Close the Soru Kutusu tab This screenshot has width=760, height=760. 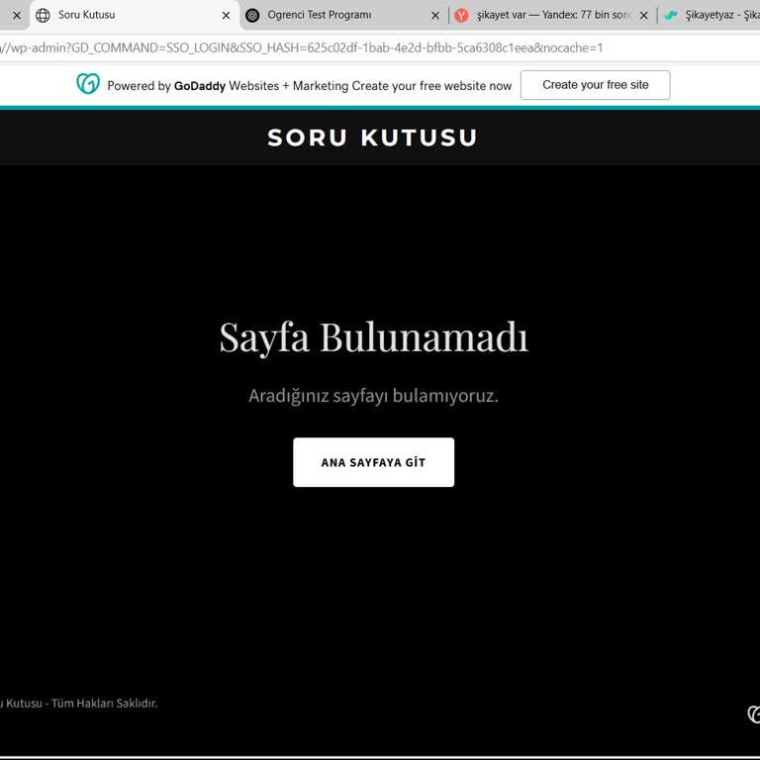226,16
